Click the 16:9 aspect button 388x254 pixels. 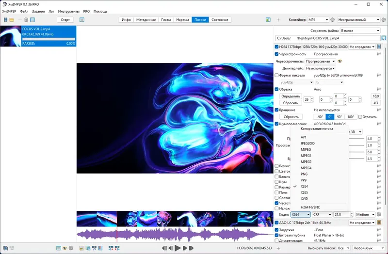pyautogui.click(x=375, y=96)
